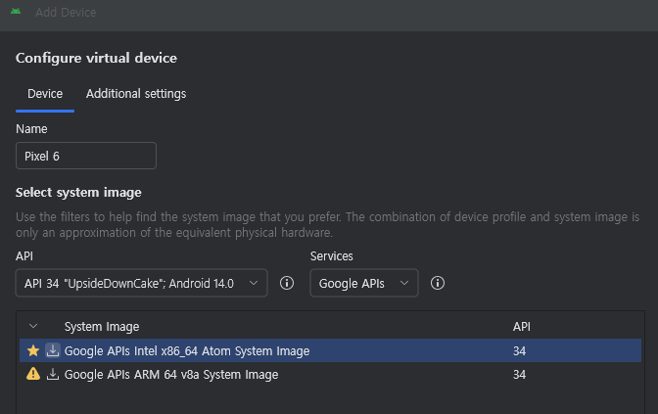This screenshot has width=658, height=414.
Task: Switch to the Additional settings tab
Action: (x=136, y=94)
